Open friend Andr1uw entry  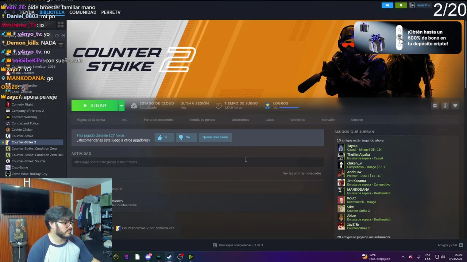click(x=365, y=174)
